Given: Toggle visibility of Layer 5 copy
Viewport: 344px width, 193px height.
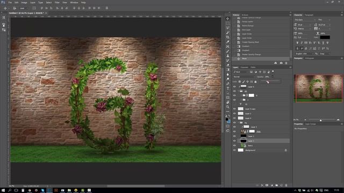Looking at the screenshot, I should [234, 109].
